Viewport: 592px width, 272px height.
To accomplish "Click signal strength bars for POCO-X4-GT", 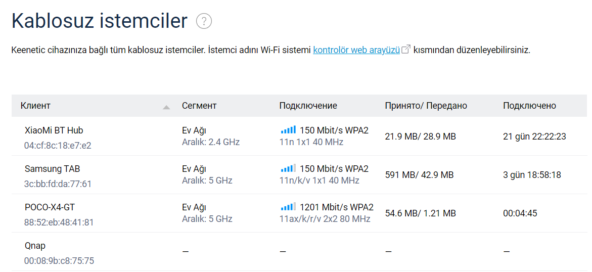I will [x=288, y=207].
